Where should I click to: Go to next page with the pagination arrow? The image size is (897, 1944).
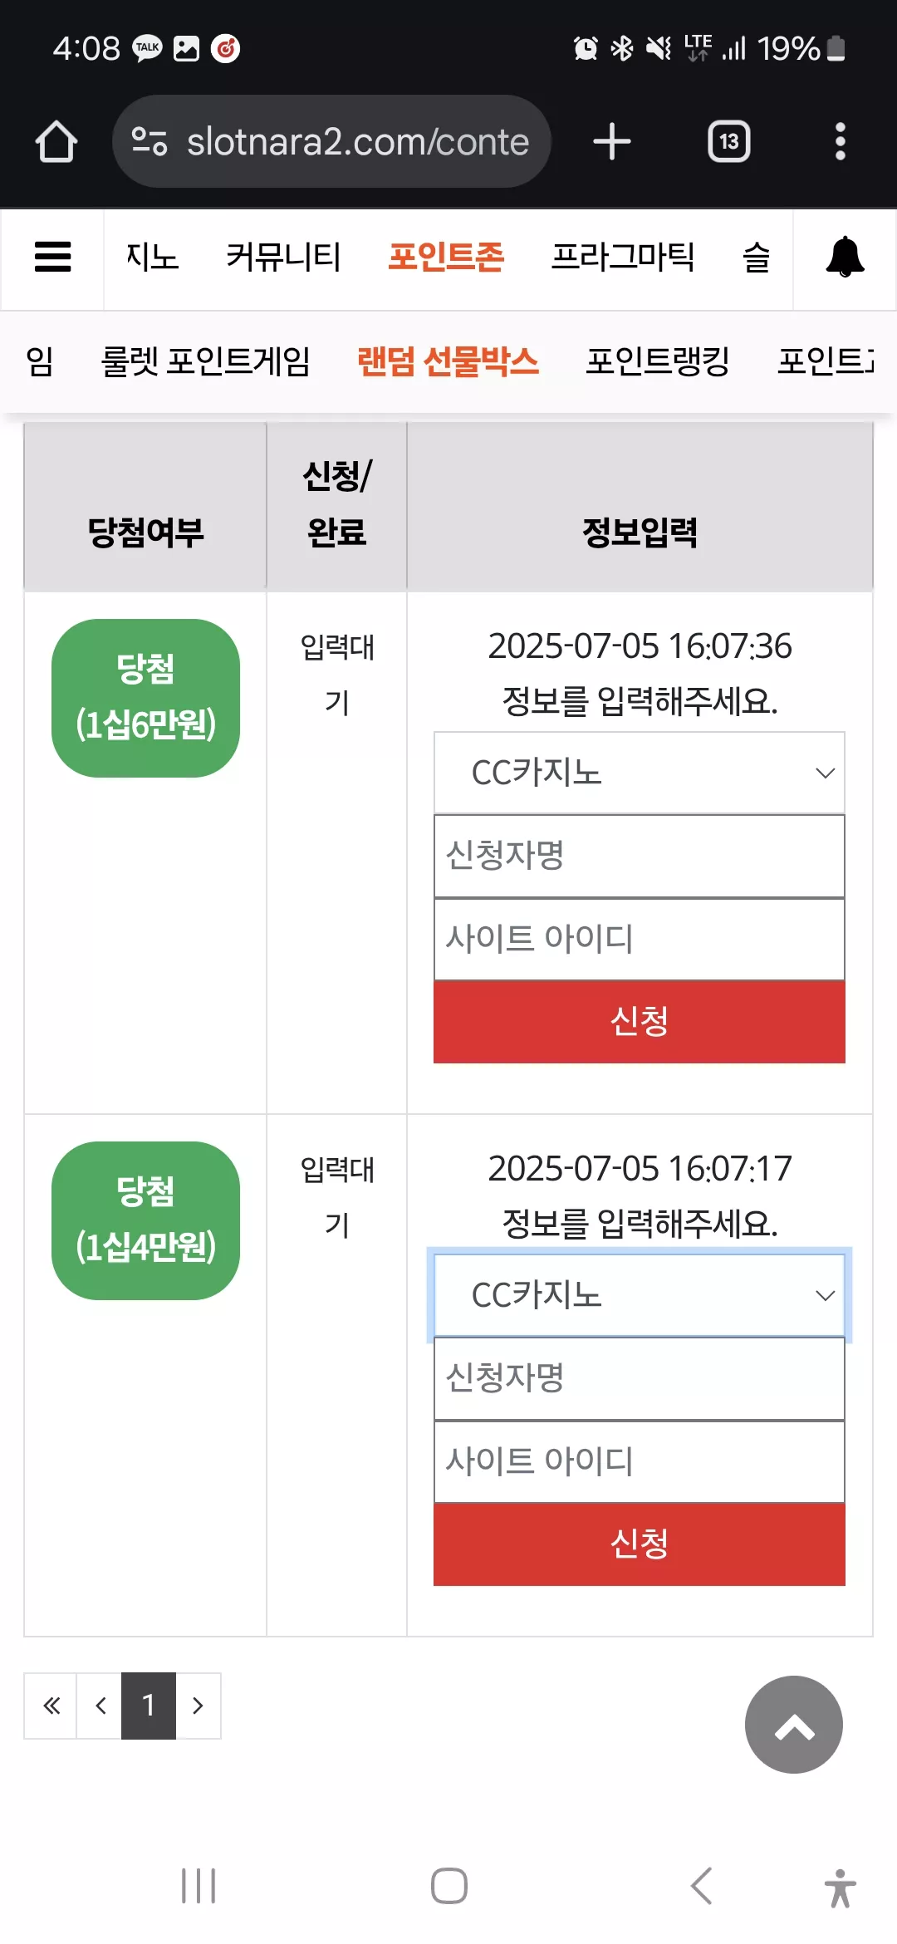point(198,1706)
